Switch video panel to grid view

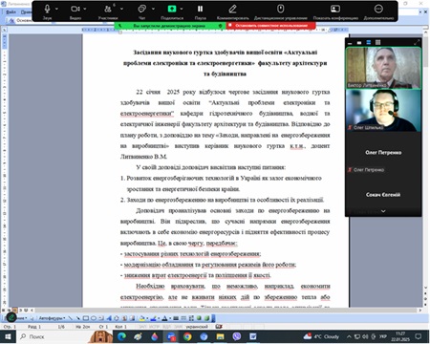click(377, 43)
